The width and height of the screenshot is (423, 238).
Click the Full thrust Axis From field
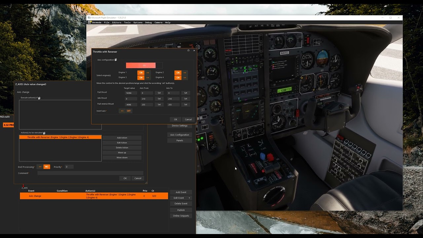pos(147,93)
